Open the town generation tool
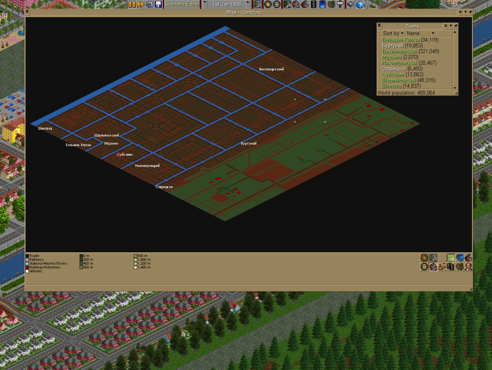The image size is (492, 370). pos(296,4)
